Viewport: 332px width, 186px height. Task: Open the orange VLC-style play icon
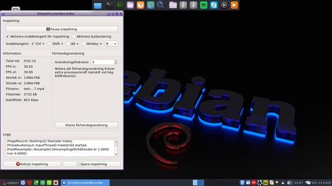click(234, 5)
